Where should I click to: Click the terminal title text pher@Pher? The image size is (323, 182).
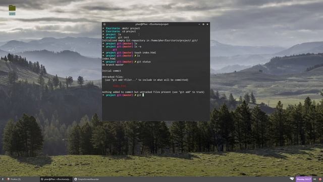point(152,24)
